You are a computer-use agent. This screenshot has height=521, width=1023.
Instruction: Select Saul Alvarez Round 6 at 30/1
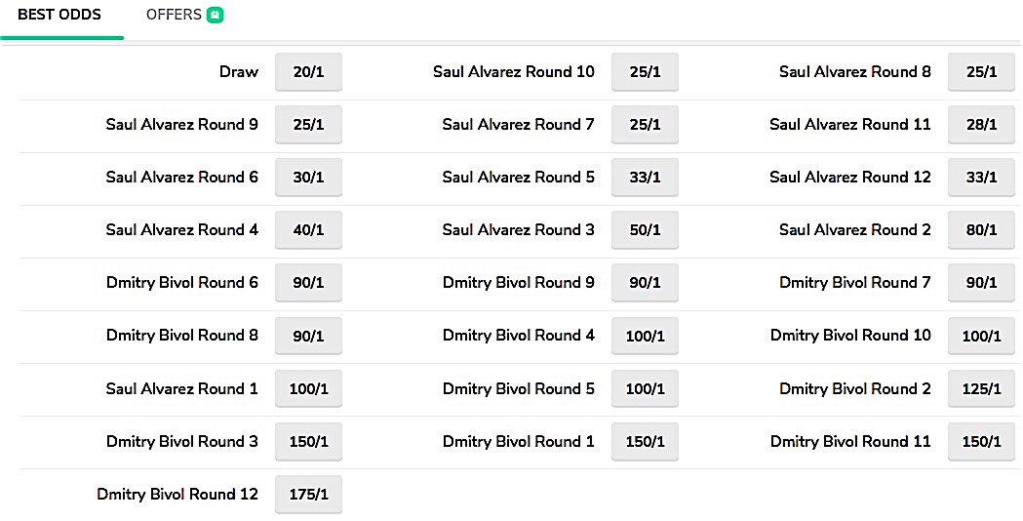[x=308, y=178]
